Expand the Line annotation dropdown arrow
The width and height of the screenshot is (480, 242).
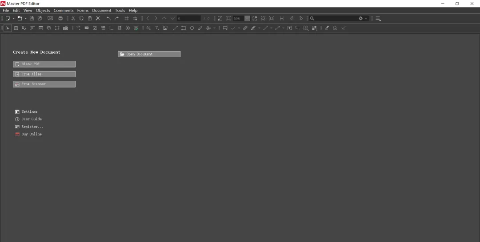[271, 28]
